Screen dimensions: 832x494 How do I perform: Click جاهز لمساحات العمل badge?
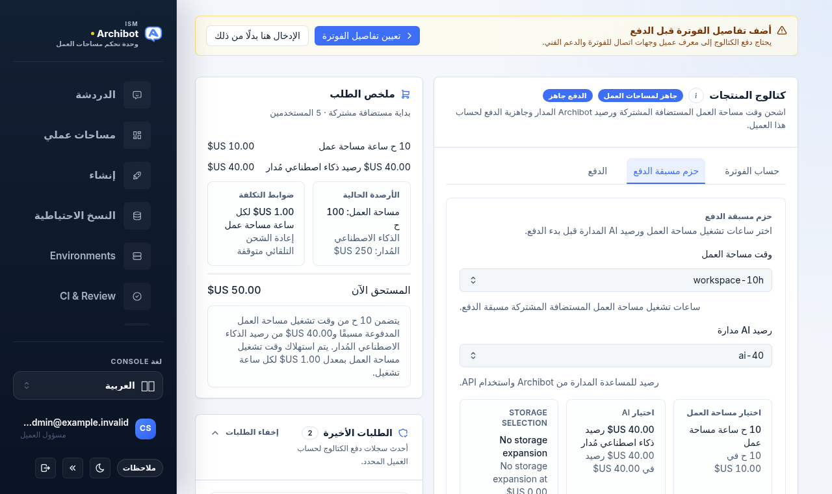pos(640,96)
